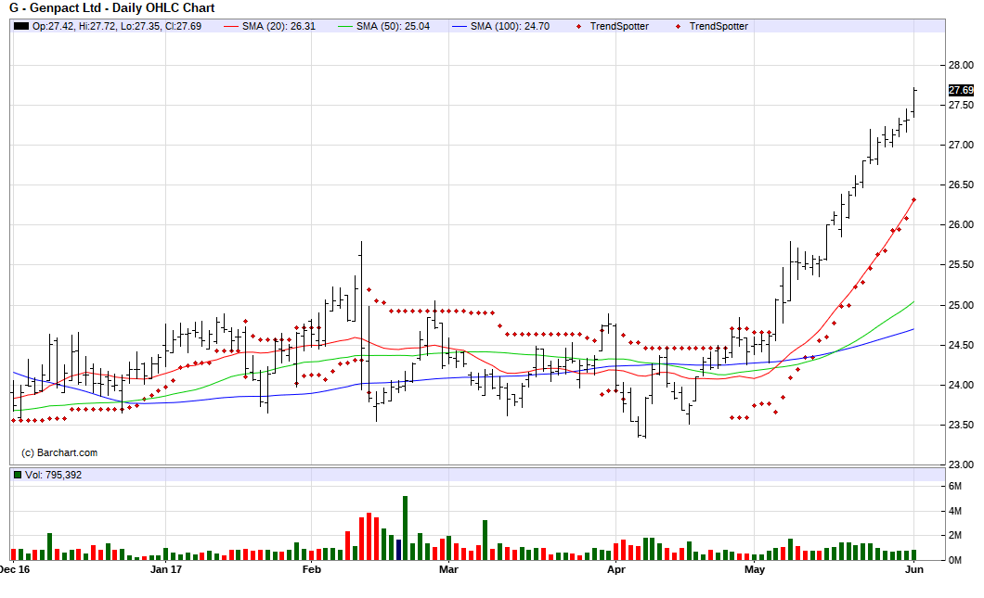Click the green volume legend swatch

(18, 475)
